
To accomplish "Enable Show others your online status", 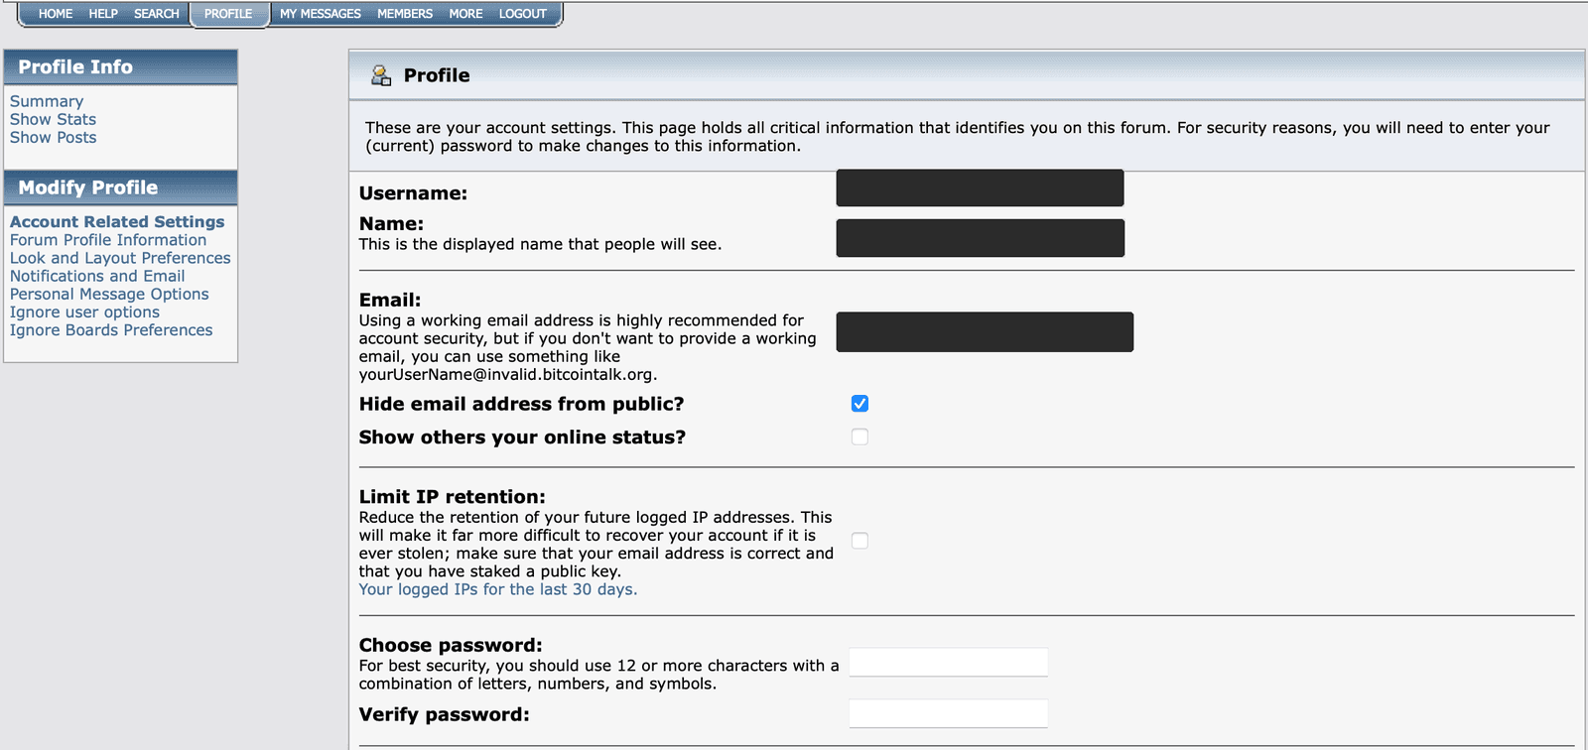I will (860, 437).
